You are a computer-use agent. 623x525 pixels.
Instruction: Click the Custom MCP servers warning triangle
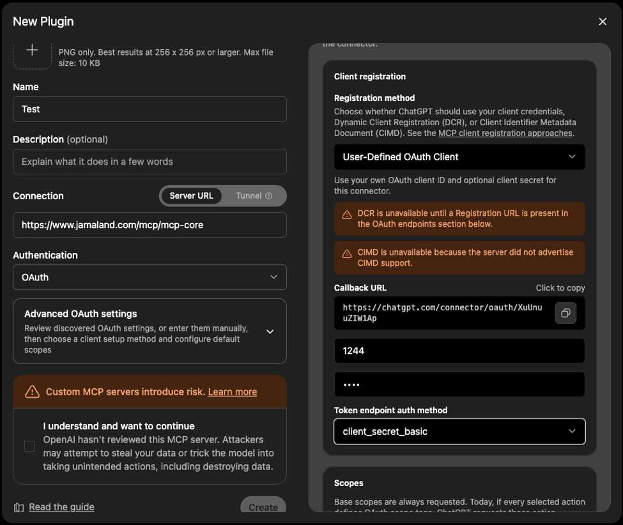(32, 392)
